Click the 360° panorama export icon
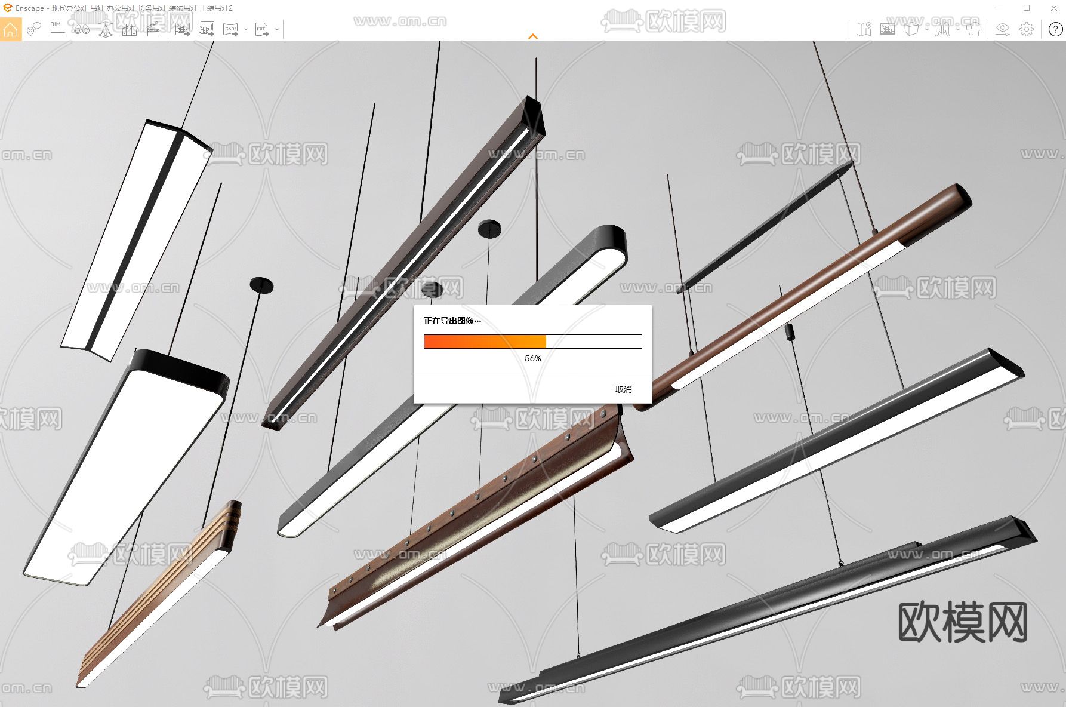This screenshot has width=1066, height=707. coord(230,29)
